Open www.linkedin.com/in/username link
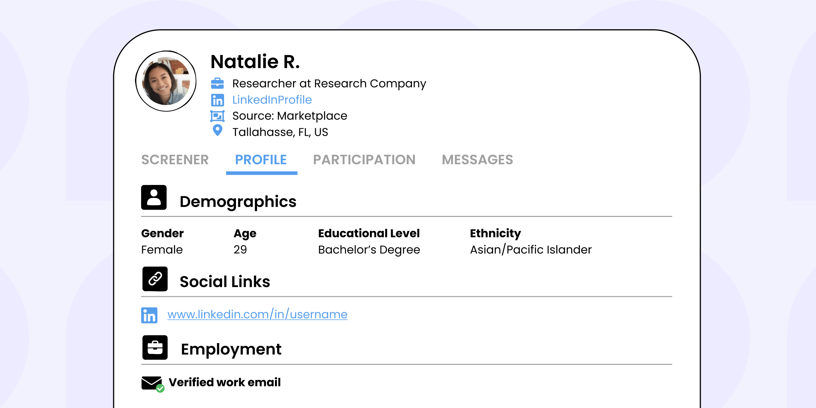 click(257, 314)
